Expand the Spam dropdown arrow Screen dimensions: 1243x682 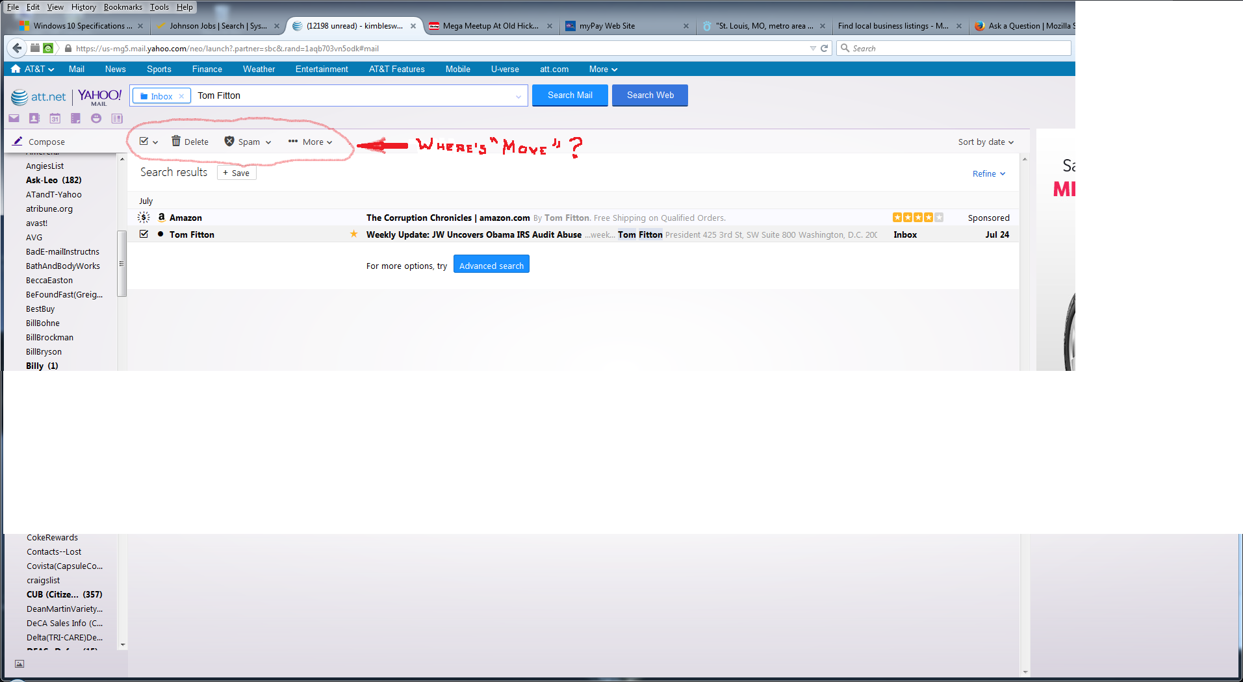pyautogui.click(x=268, y=142)
